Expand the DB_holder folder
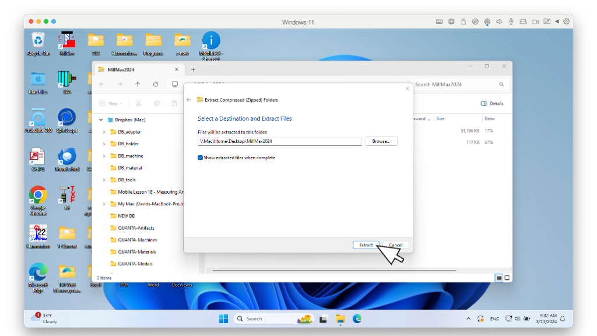The image size is (597, 336). [104, 144]
